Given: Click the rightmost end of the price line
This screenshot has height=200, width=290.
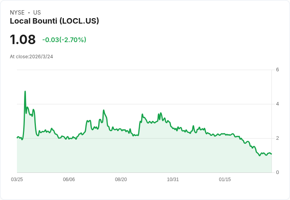Looking at the screenshot, I should coord(271,154).
